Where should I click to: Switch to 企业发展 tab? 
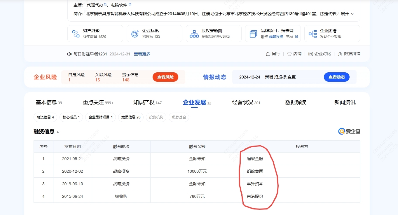point(197,102)
